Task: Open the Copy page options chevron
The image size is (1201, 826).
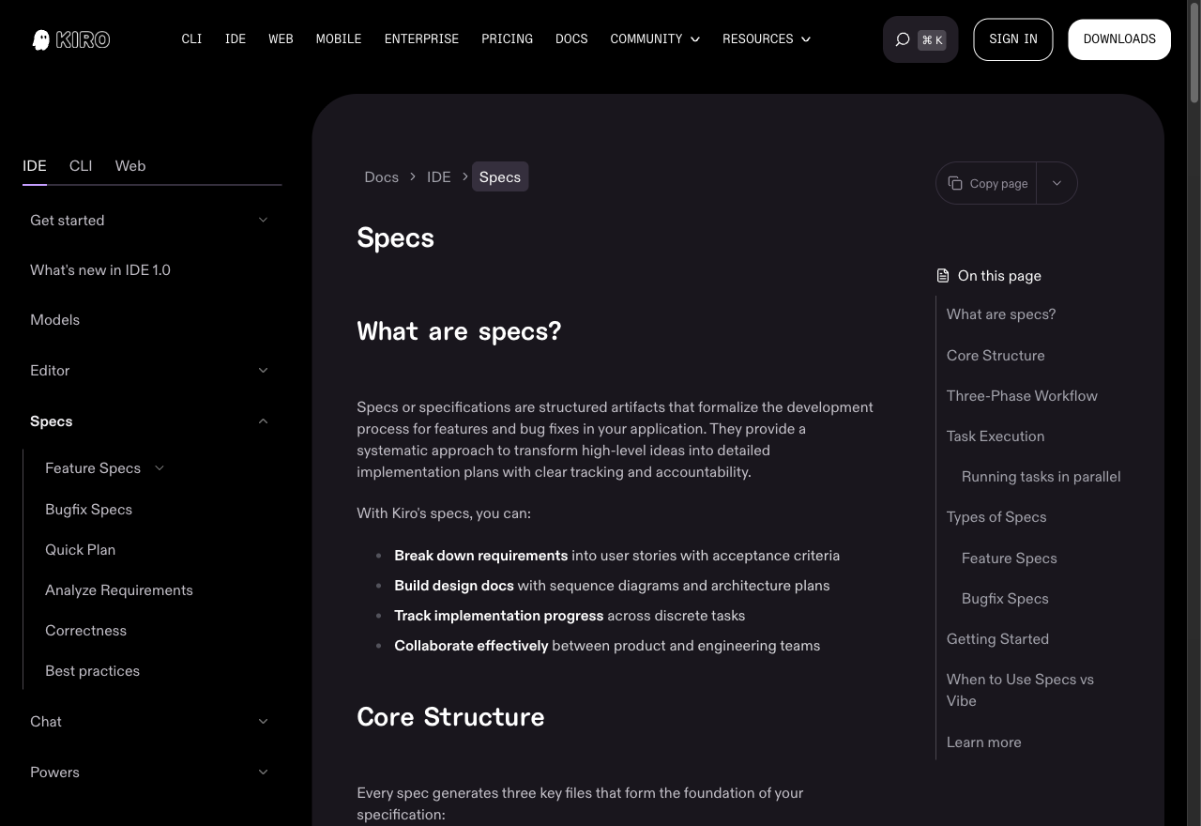Action: click(1057, 183)
